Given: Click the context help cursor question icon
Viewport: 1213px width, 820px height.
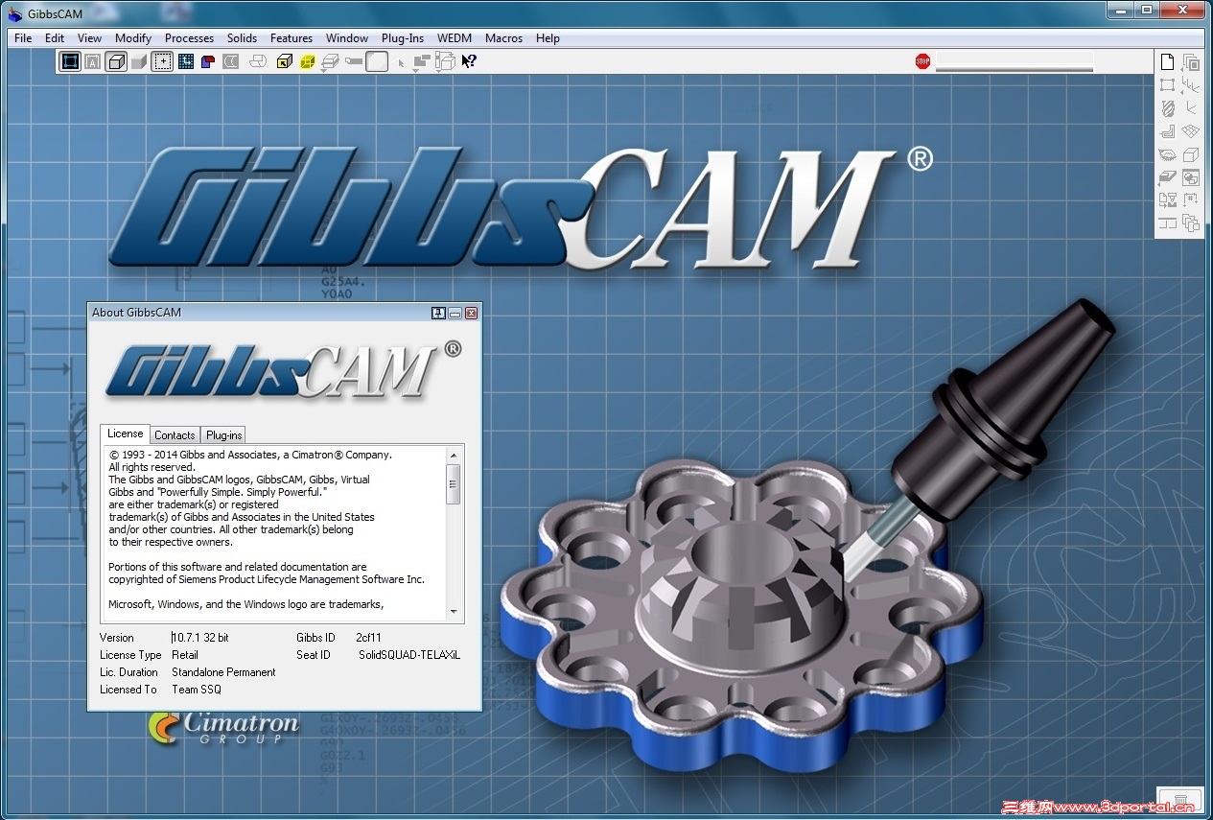Looking at the screenshot, I should pyautogui.click(x=469, y=61).
